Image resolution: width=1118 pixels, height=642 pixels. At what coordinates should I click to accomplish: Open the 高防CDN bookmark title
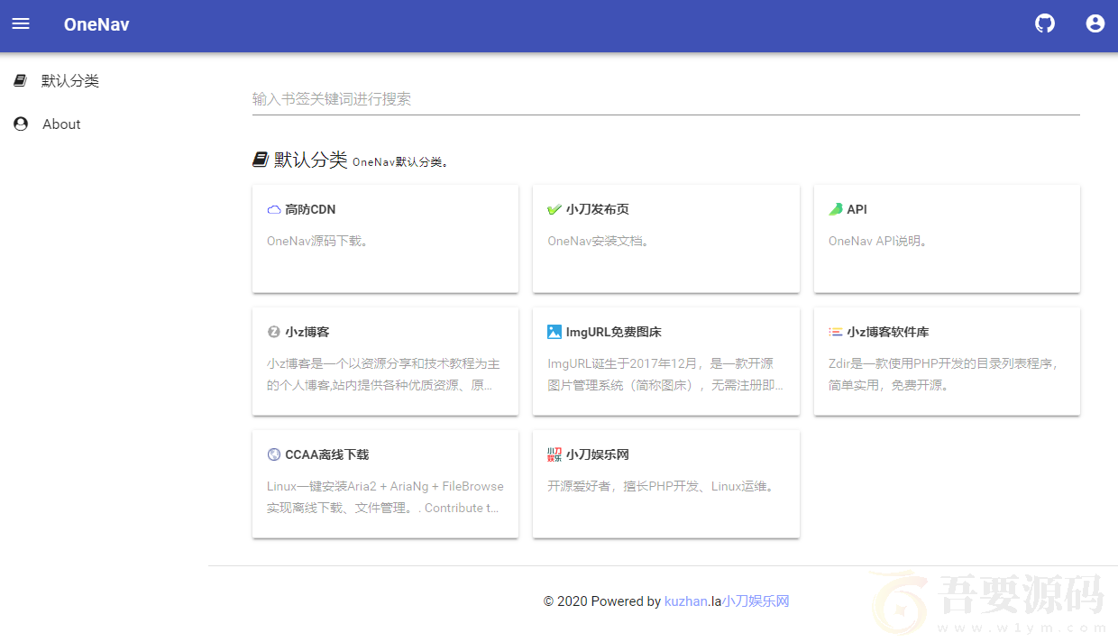tap(310, 209)
